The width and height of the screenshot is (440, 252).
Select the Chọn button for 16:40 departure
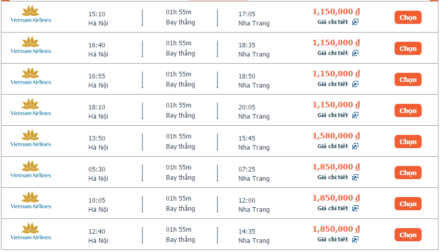(x=408, y=48)
